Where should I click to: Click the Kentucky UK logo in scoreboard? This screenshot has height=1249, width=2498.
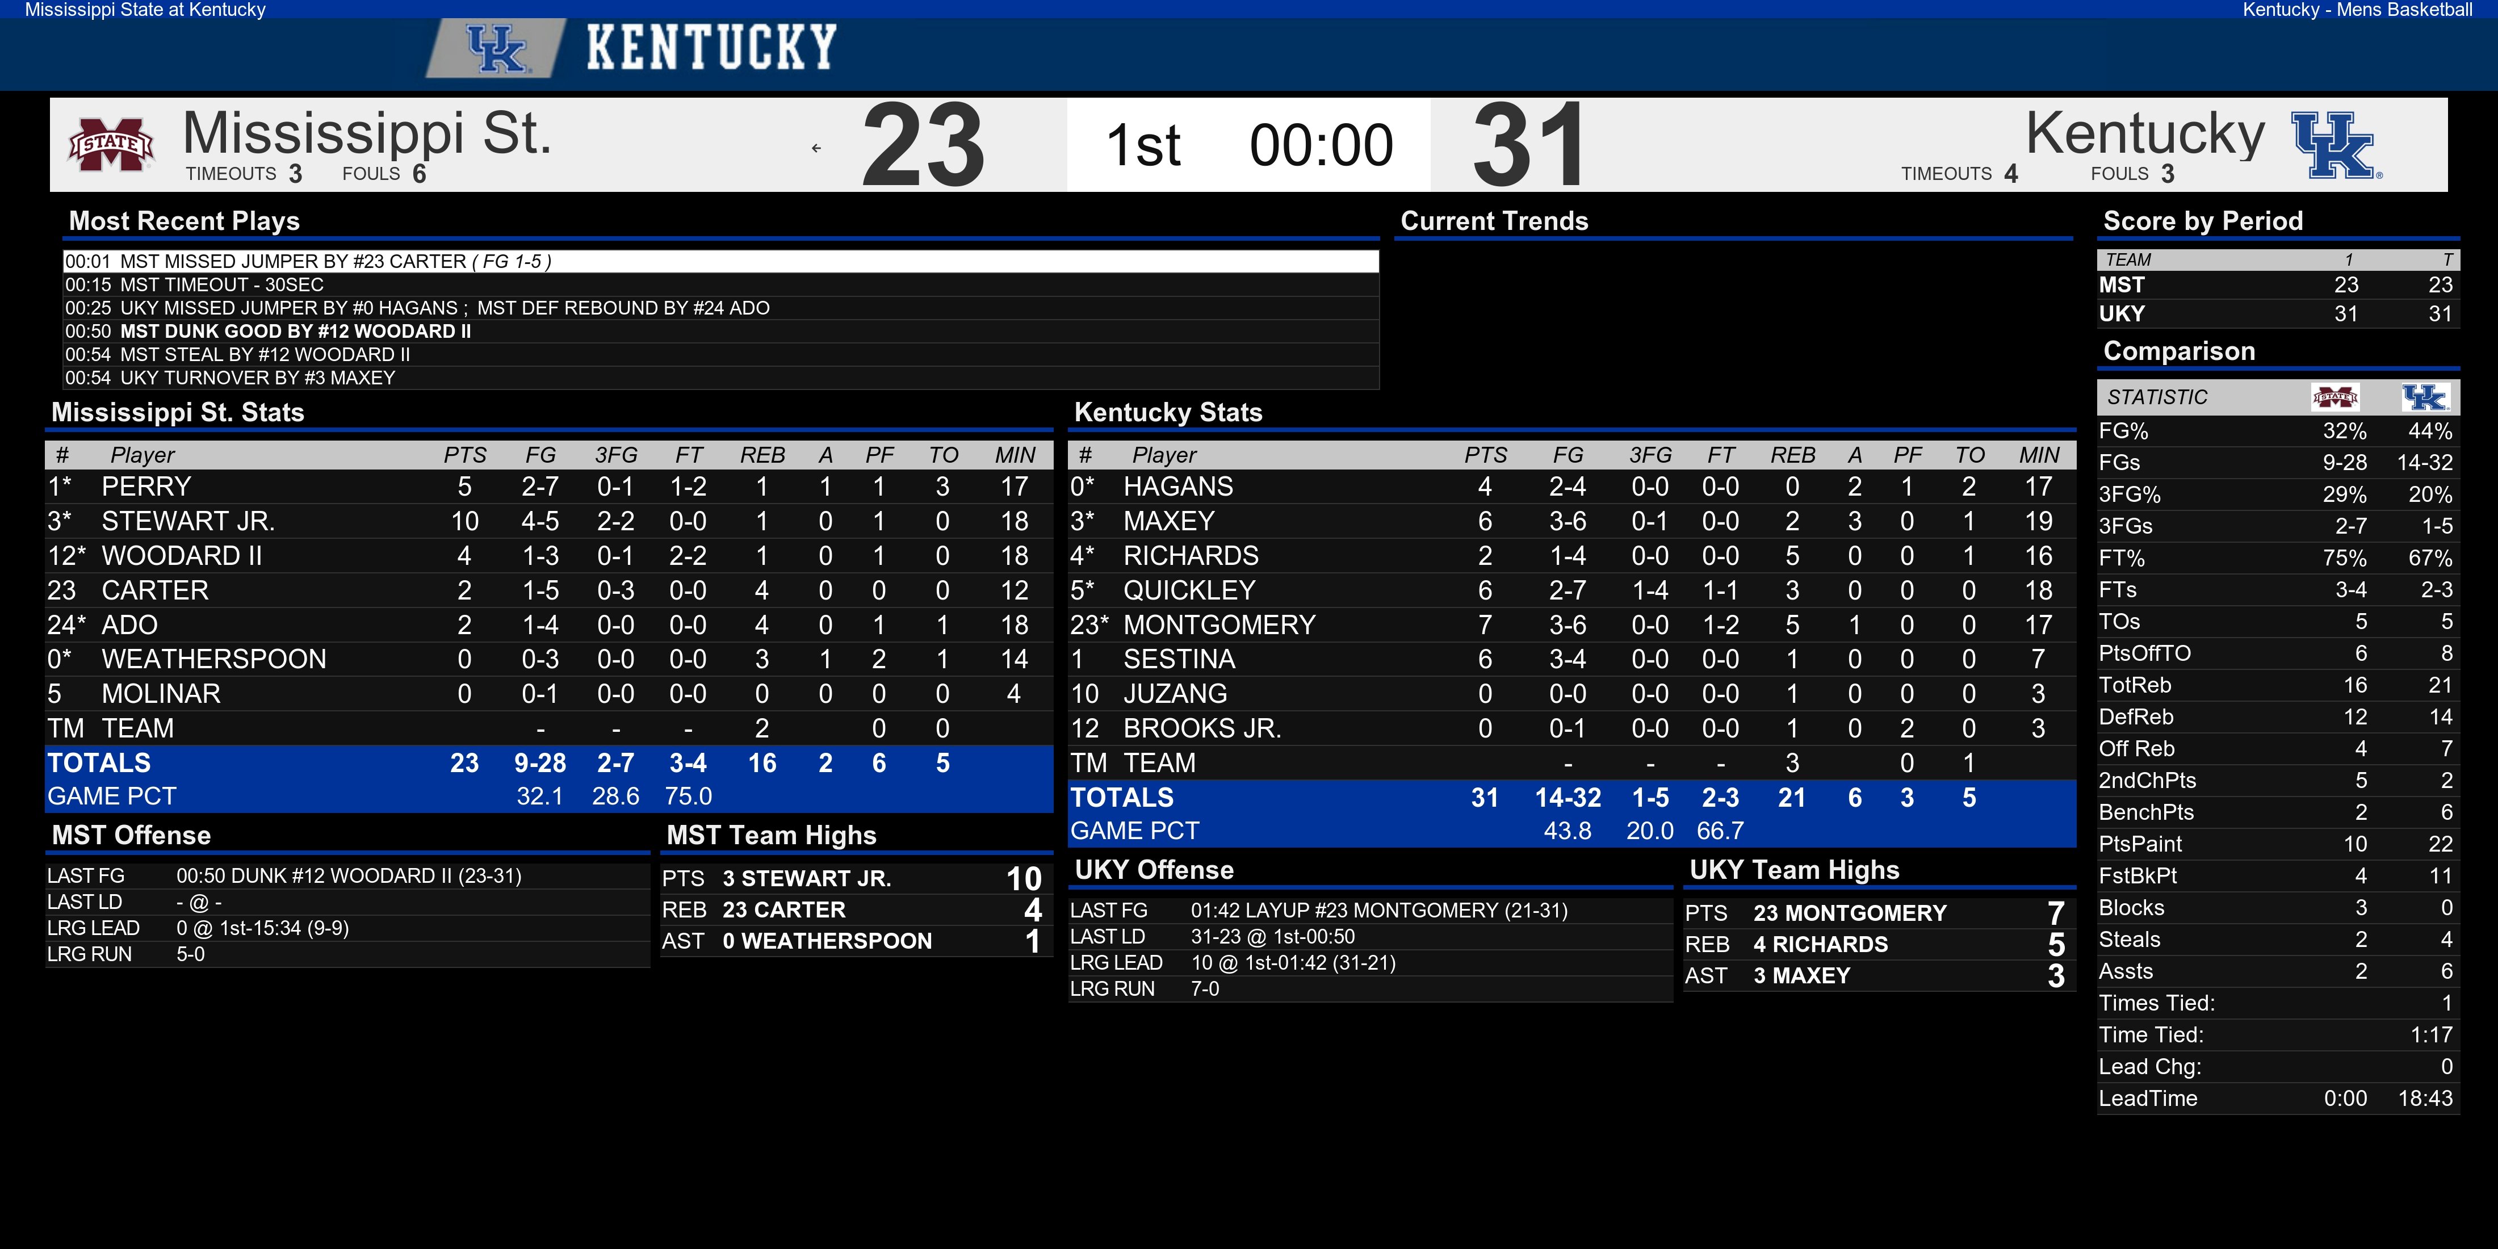(2335, 145)
